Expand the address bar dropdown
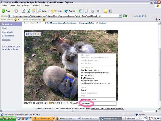161x121 pixels. (120, 16)
